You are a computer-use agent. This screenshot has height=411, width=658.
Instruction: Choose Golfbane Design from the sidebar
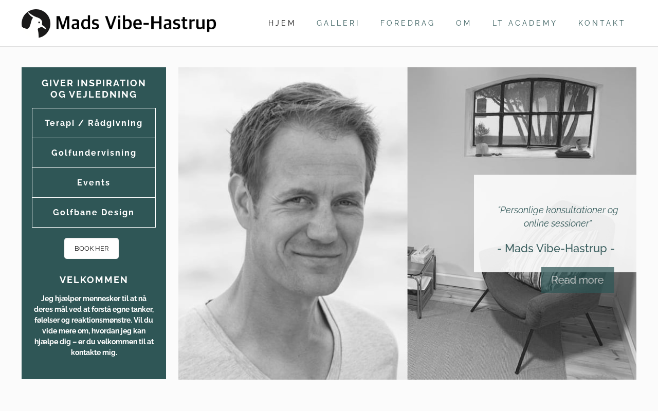pos(94,213)
